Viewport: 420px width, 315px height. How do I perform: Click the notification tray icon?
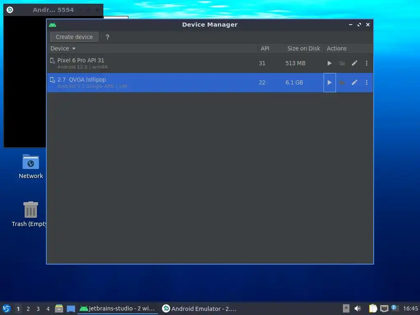395,308
